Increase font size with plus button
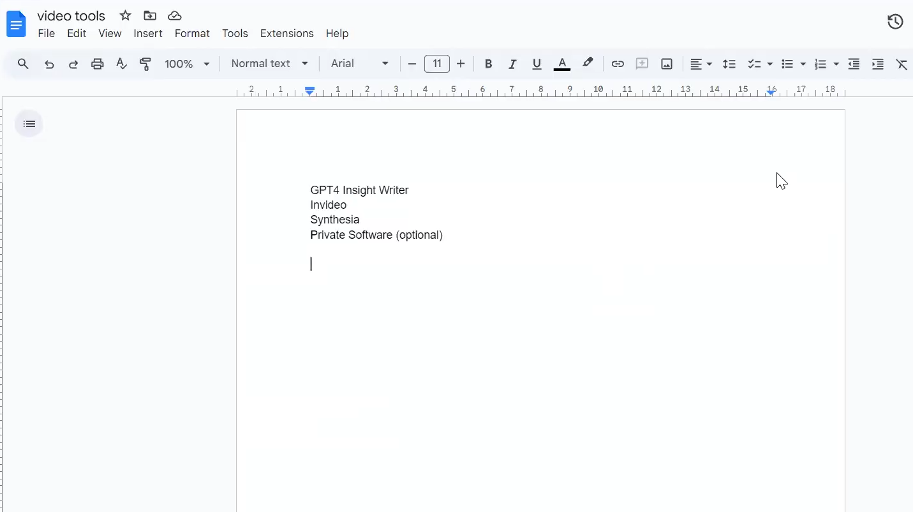Image resolution: width=913 pixels, height=512 pixels. click(x=461, y=64)
